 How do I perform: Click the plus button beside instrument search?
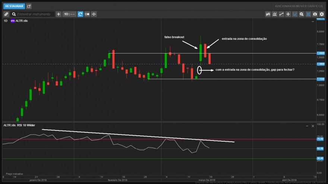59,14
